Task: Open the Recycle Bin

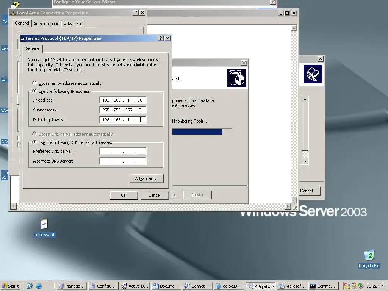Action: [369, 259]
